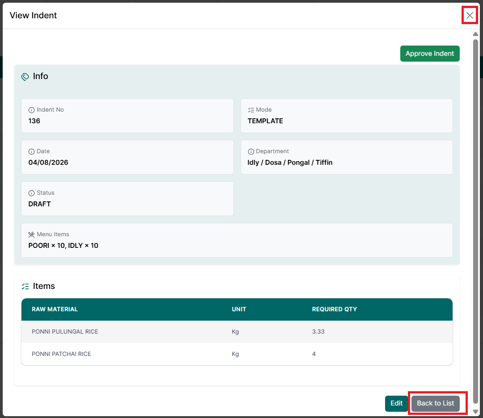Click the Status info icon
Image resolution: width=483 pixels, height=418 pixels.
coord(31,193)
